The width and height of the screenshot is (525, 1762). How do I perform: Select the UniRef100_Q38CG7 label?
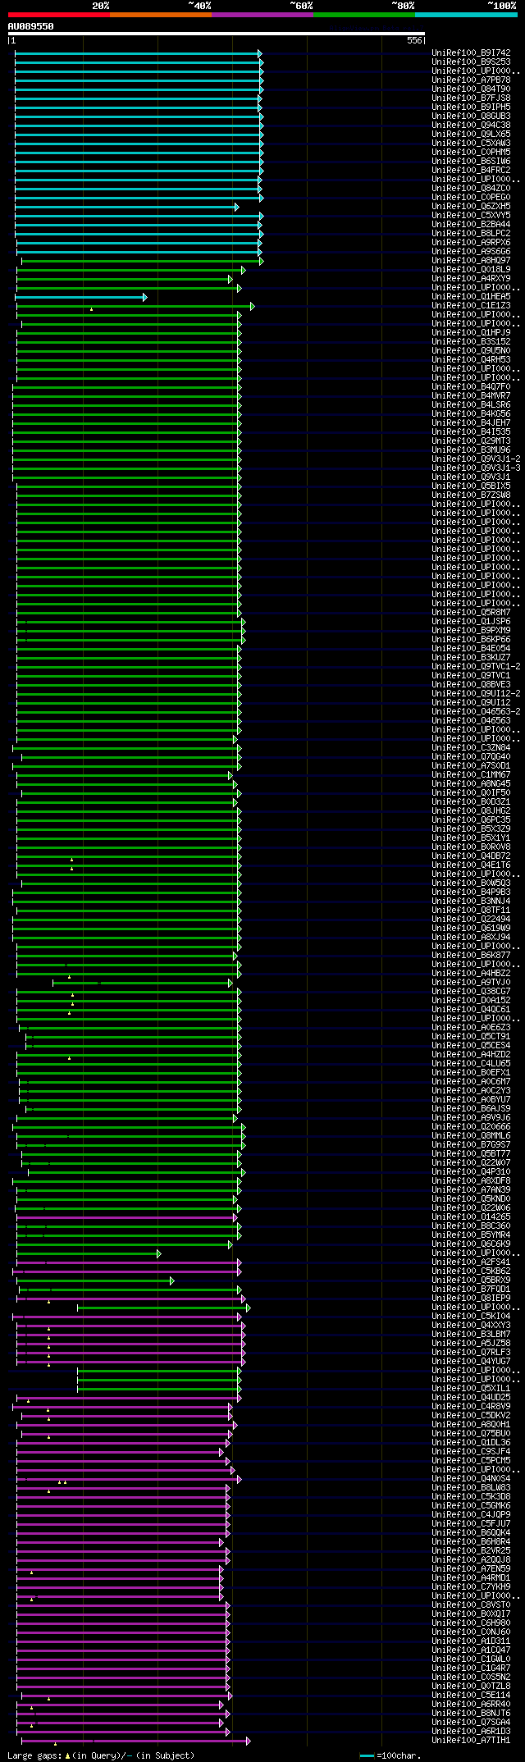[x=471, y=991]
